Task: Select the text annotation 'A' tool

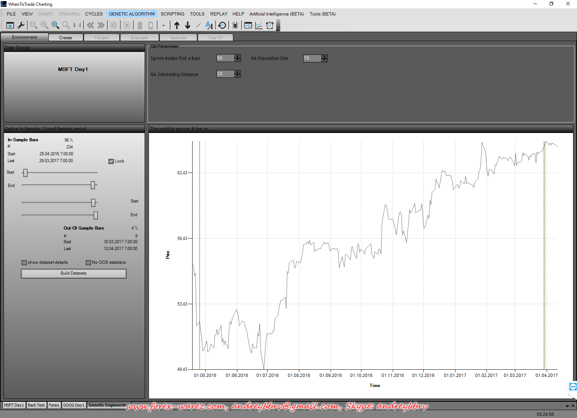Action: 209,25
